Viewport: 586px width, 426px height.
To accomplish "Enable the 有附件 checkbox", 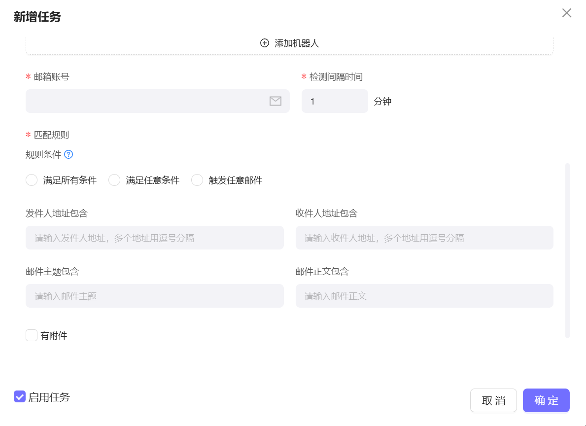I will [x=32, y=335].
